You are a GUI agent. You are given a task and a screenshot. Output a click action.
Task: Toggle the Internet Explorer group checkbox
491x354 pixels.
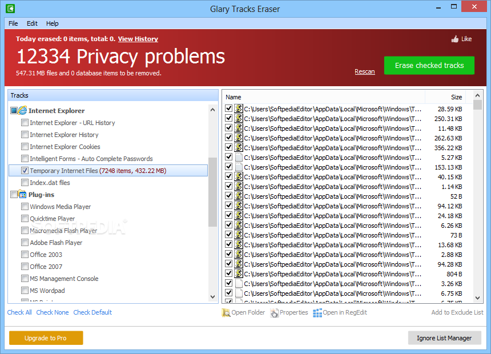pyautogui.click(x=14, y=110)
